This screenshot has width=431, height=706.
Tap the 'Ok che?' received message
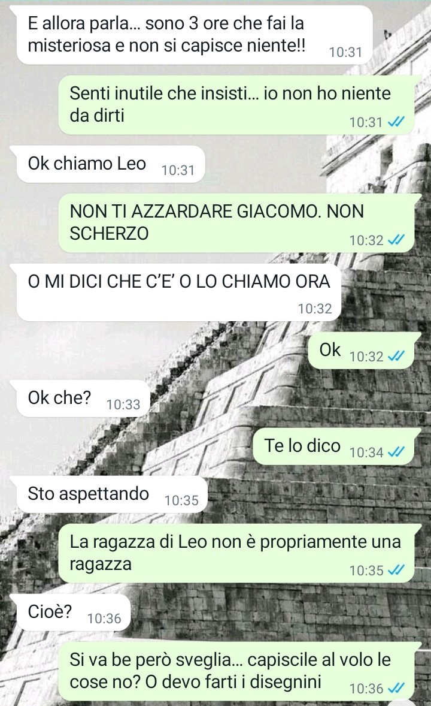point(84,399)
